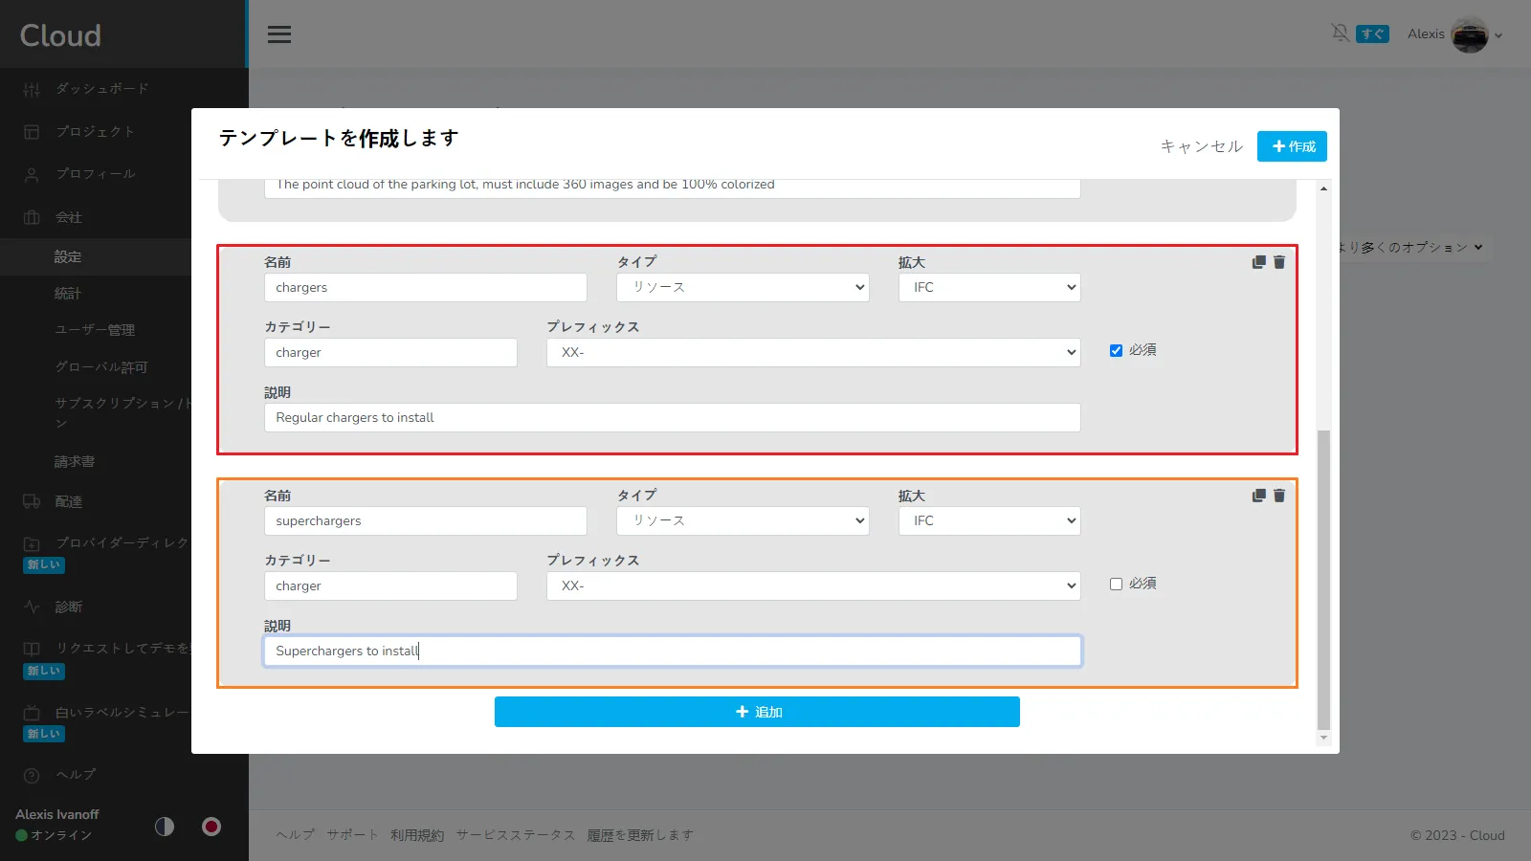
Task: Expand プレフィックス dropdown for chargers
Action: point(813,353)
